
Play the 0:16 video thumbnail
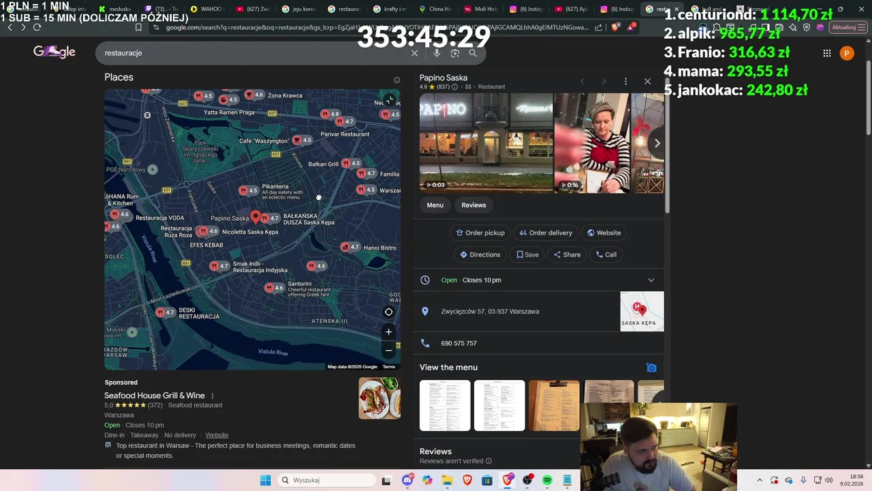pyautogui.click(x=591, y=143)
